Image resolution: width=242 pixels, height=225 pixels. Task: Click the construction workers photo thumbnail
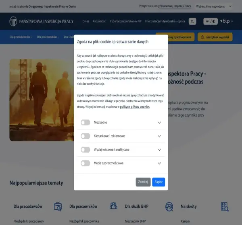[x=42, y=100]
